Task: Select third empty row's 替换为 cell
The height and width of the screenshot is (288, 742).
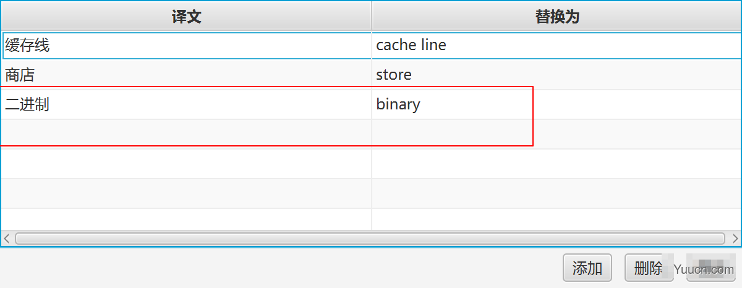Action: 556,193
